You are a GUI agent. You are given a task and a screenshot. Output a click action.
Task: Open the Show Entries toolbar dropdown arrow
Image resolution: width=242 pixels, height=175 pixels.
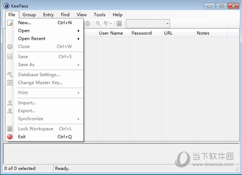click(111, 24)
